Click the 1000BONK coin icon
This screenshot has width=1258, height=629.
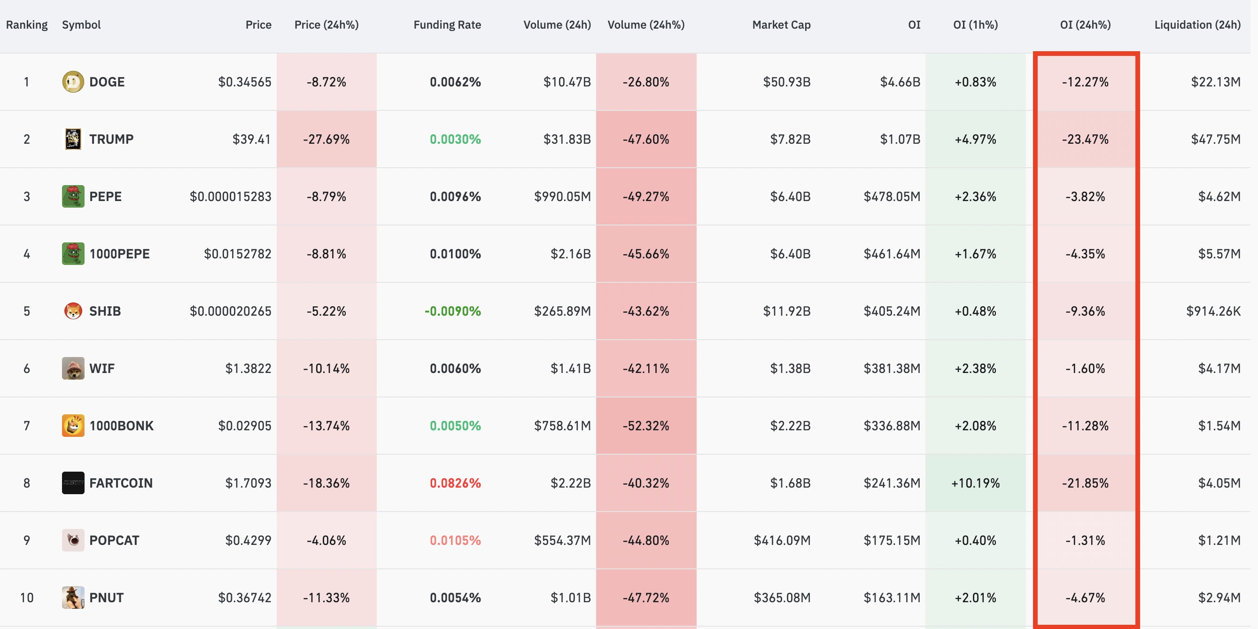(x=73, y=425)
